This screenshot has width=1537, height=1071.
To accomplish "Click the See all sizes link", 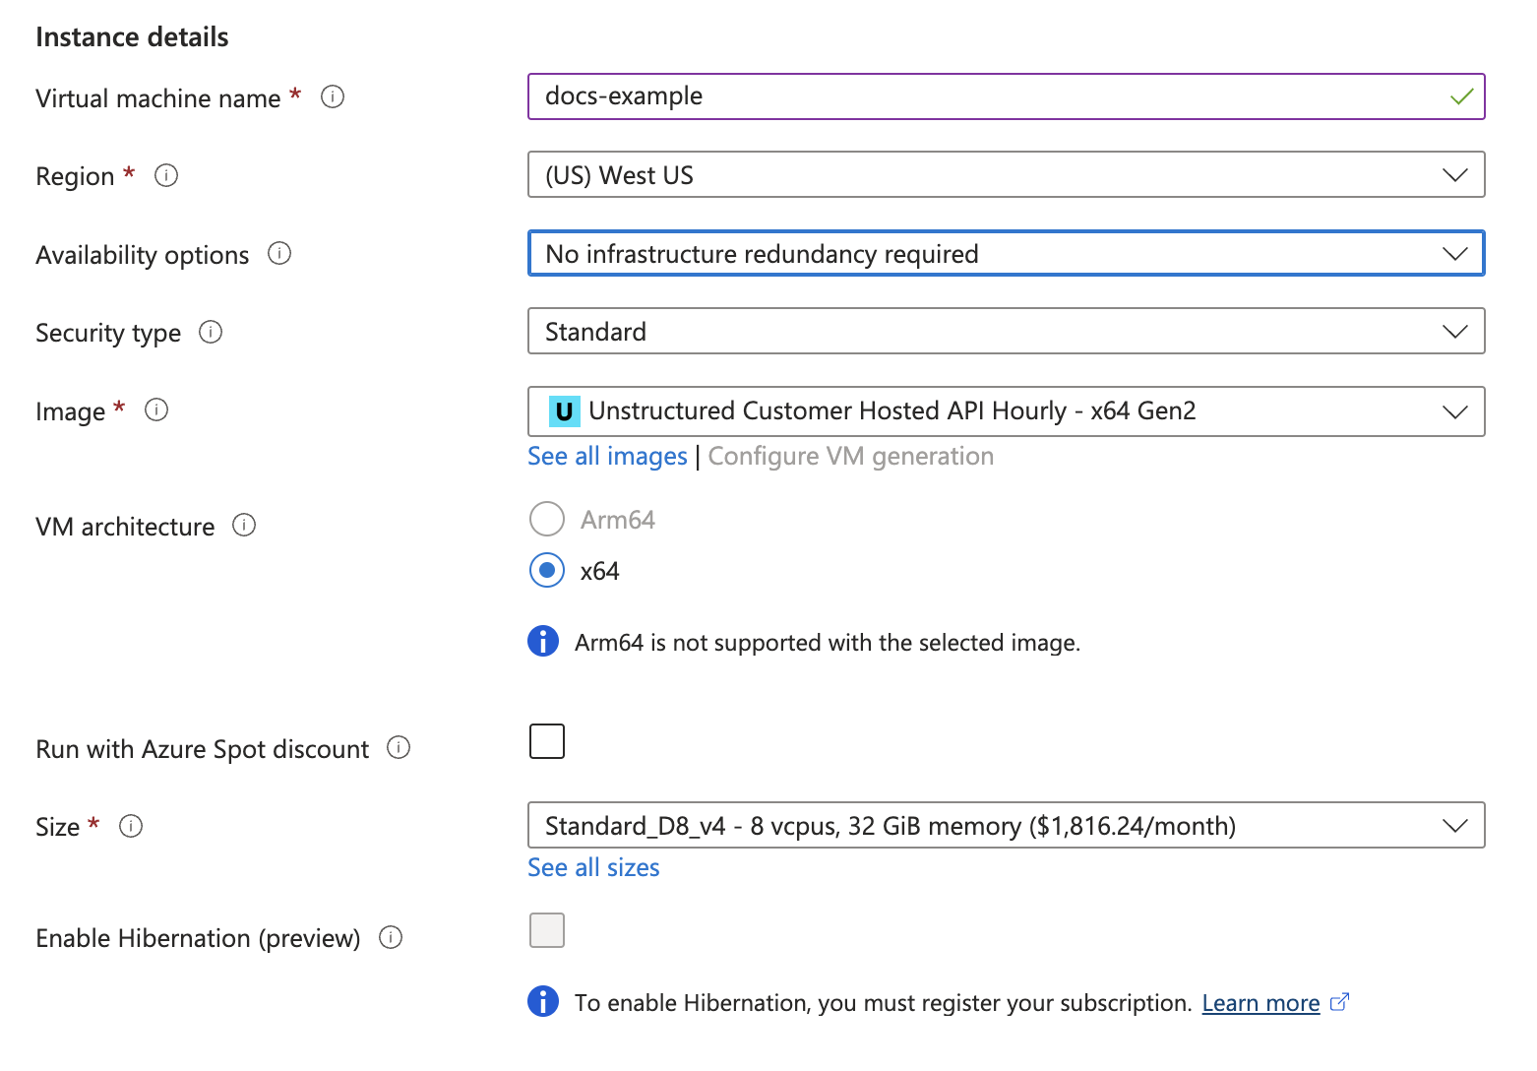I will pyautogui.click(x=592, y=867).
